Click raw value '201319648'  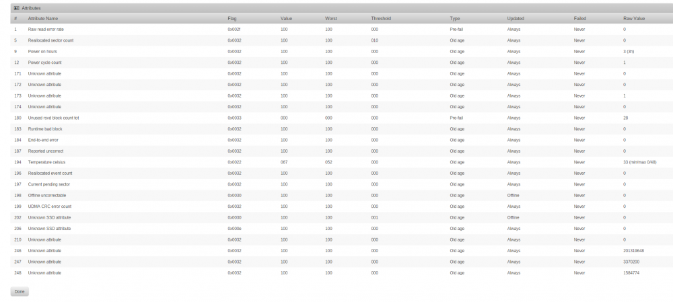pos(633,251)
